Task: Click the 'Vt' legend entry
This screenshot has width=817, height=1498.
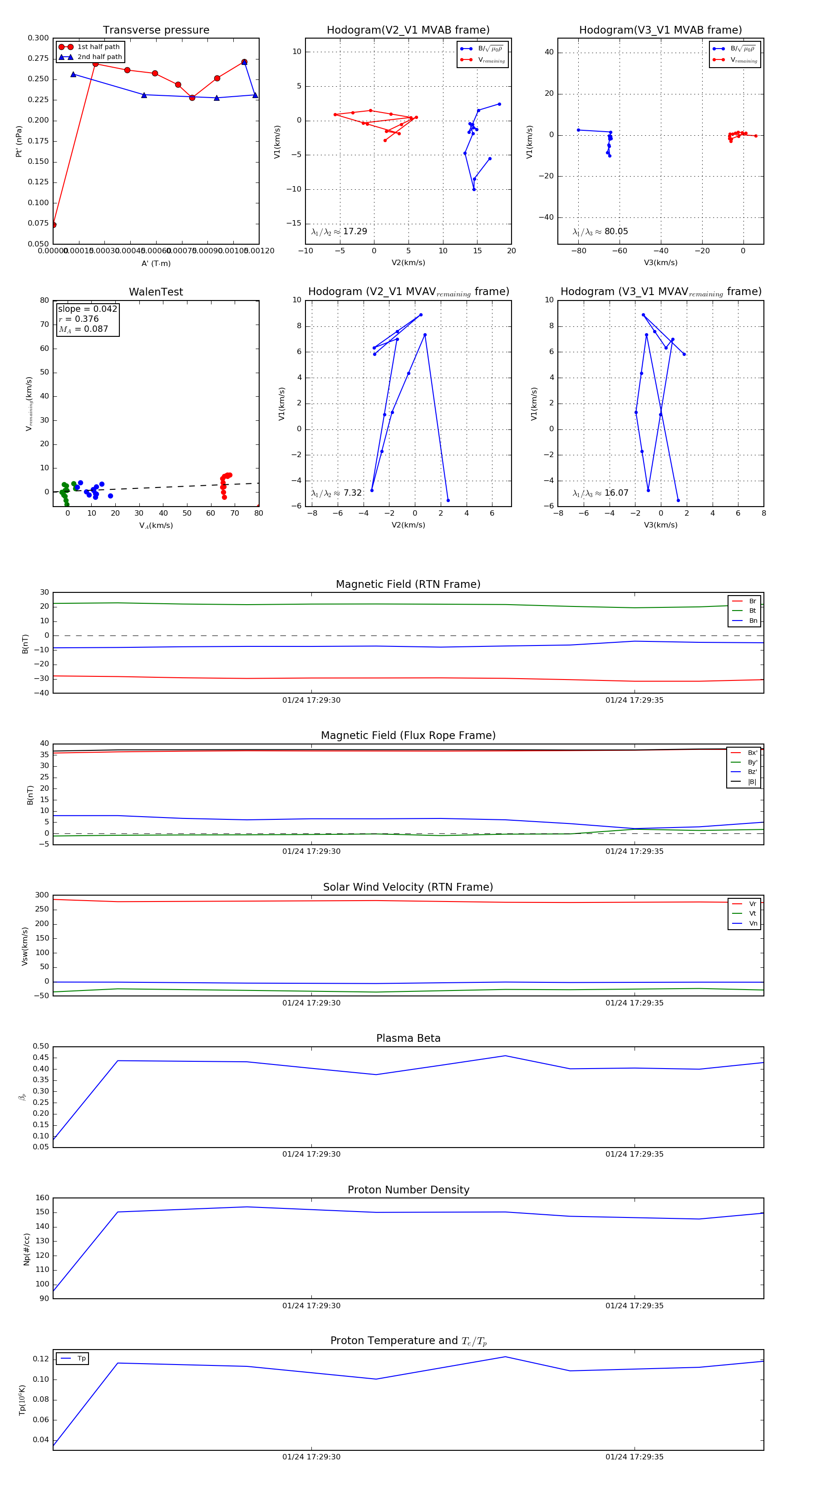Action: 744,914
